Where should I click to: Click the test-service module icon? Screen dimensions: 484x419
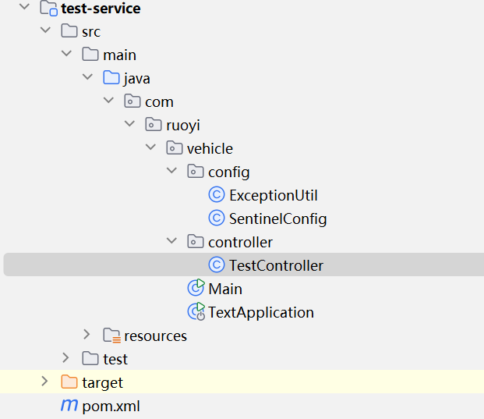[48, 9]
